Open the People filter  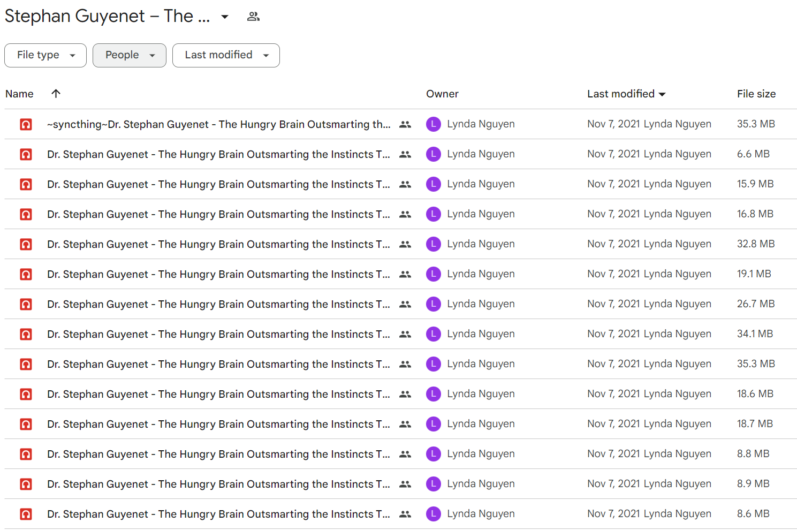point(130,55)
